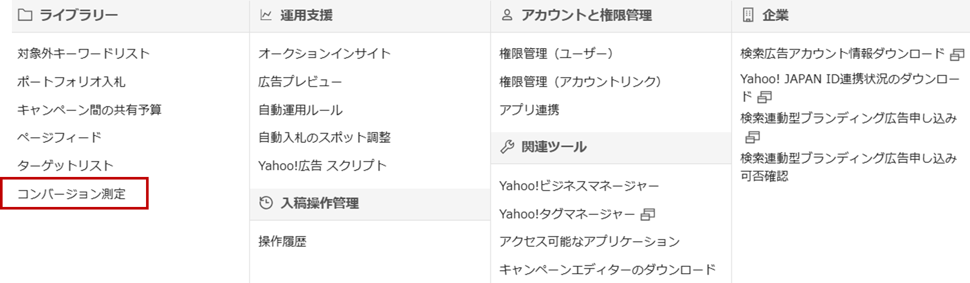The height and width of the screenshot is (283, 970).
Task: Click the 運用支援 chart icon
Action: 266,16
